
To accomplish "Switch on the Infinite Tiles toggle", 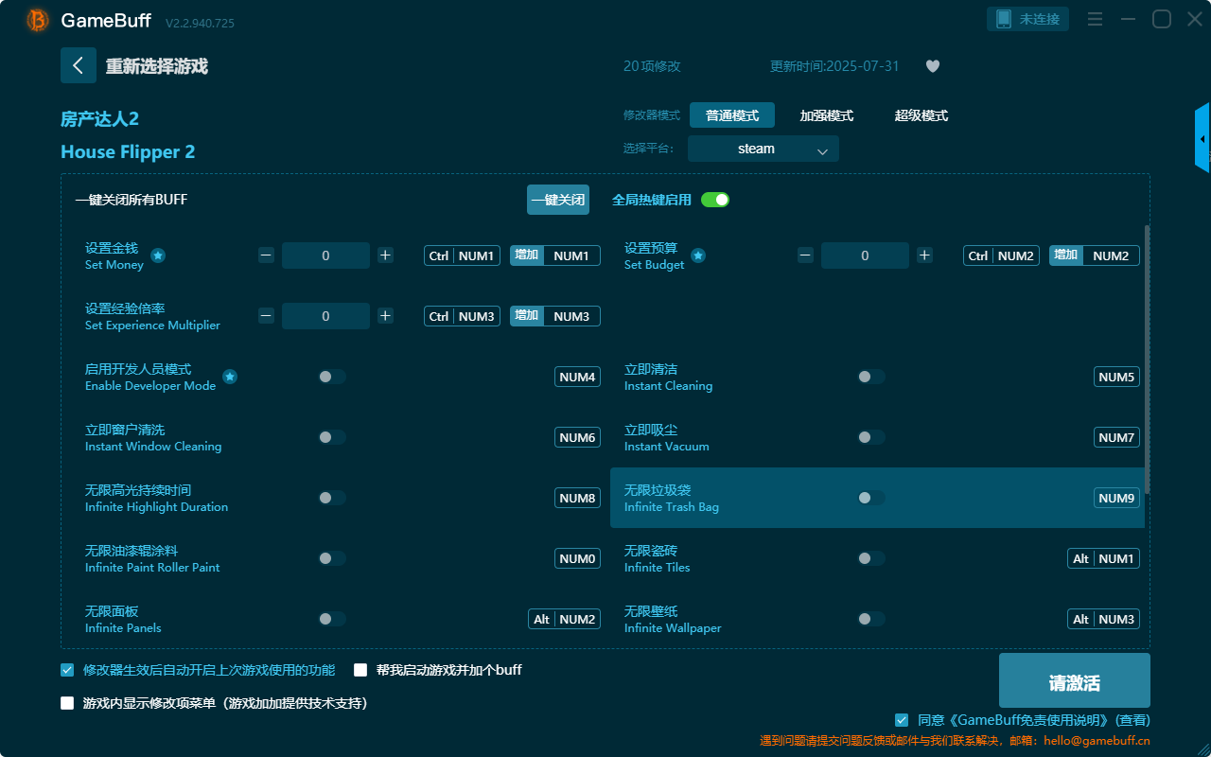I will [871, 558].
